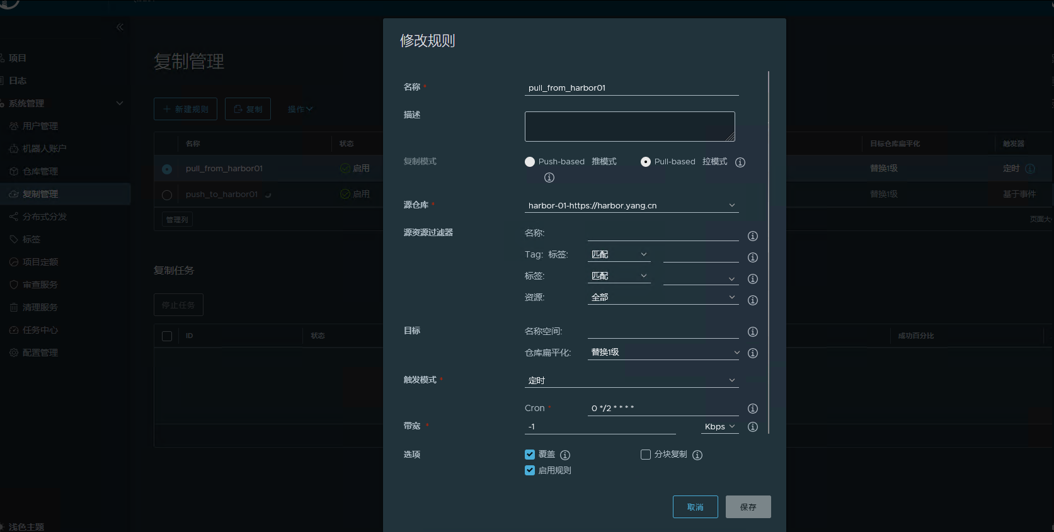Click the 取消 button

click(695, 507)
